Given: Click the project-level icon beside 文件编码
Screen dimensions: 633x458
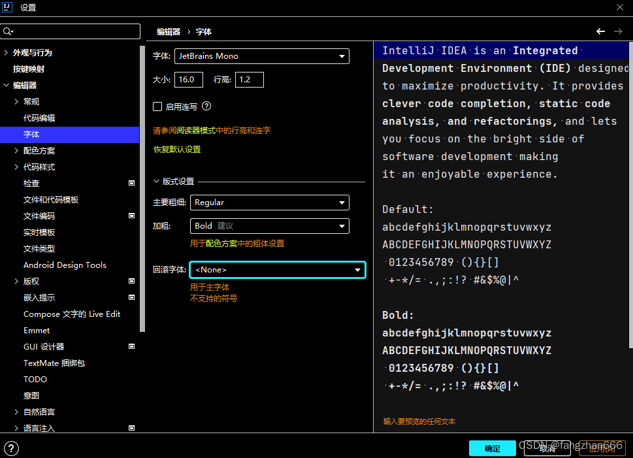Looking at the screenshot, I should point(131,216).
